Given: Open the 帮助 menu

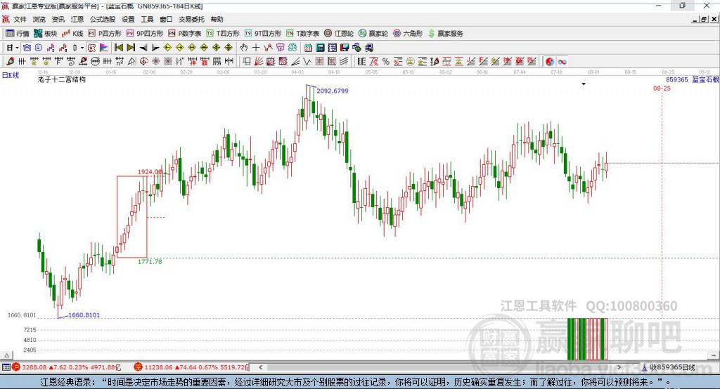Looking at the screenshot, I should click(217, 19).
